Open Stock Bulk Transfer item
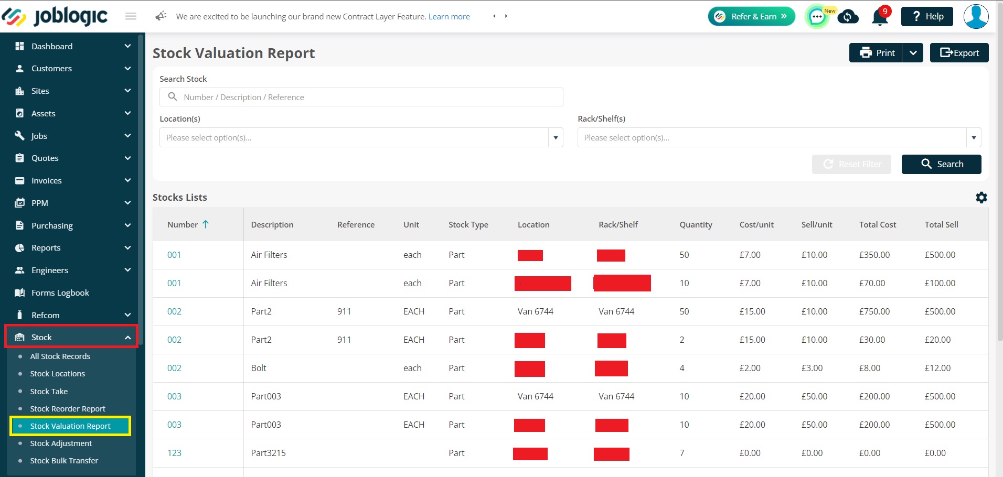The width and height of the screenshot is (1003, 477). (x=64, y=461)
